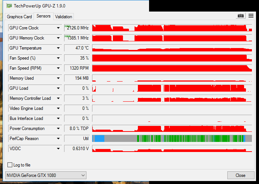Click the 35 % fan speed value
Image resolution: width=259 pixels, height=184 pixels.
pos(77,58)
